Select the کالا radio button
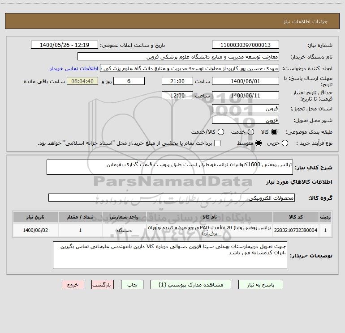This screenshot has width=345, height=333. pyautogui.click(x=274, y=132)
